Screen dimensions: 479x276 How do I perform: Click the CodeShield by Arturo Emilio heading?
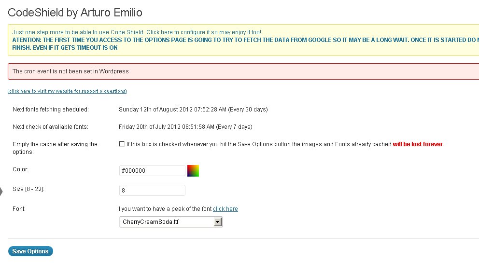point(75,13)
